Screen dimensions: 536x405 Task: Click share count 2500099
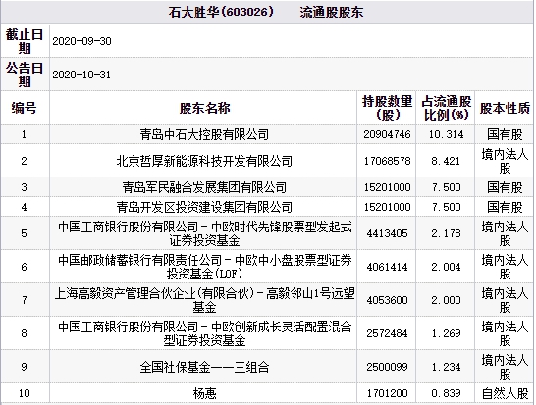click(387, 367)
